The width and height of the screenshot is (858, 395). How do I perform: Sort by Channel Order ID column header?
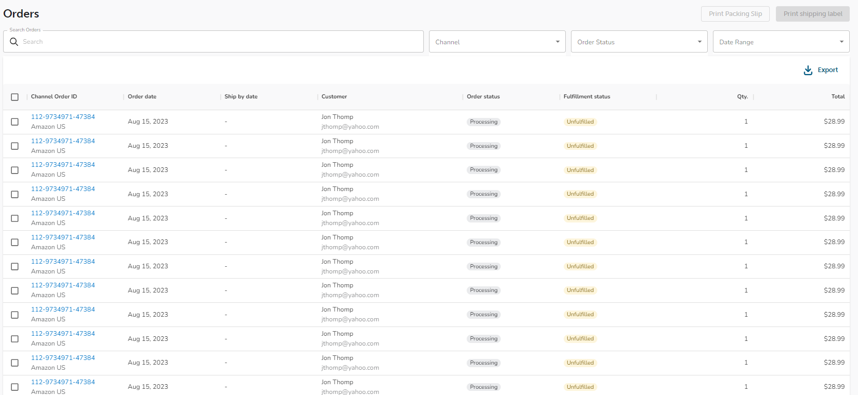tap(54, 96)
